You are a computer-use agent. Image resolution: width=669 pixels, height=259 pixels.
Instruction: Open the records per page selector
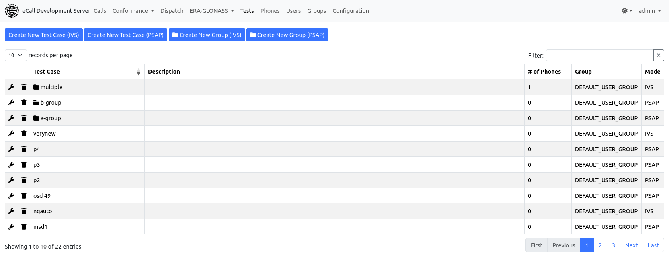[x=16, y=55]
